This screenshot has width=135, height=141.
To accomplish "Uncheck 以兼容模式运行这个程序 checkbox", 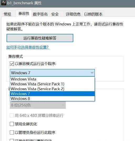I will [12, 64].
